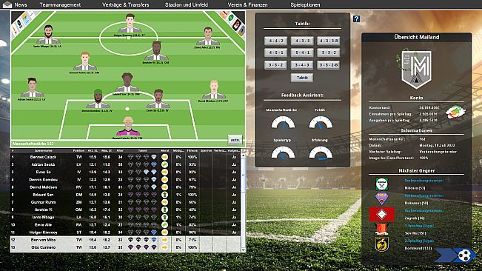The image size is (482, 271).
Task: Select the left back (LV) player figure
Action: 32,87
